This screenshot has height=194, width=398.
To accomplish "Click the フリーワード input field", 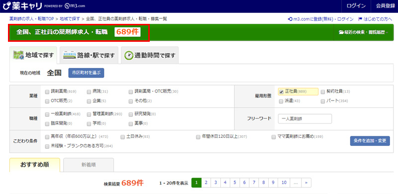I will [x=305, y=119].
